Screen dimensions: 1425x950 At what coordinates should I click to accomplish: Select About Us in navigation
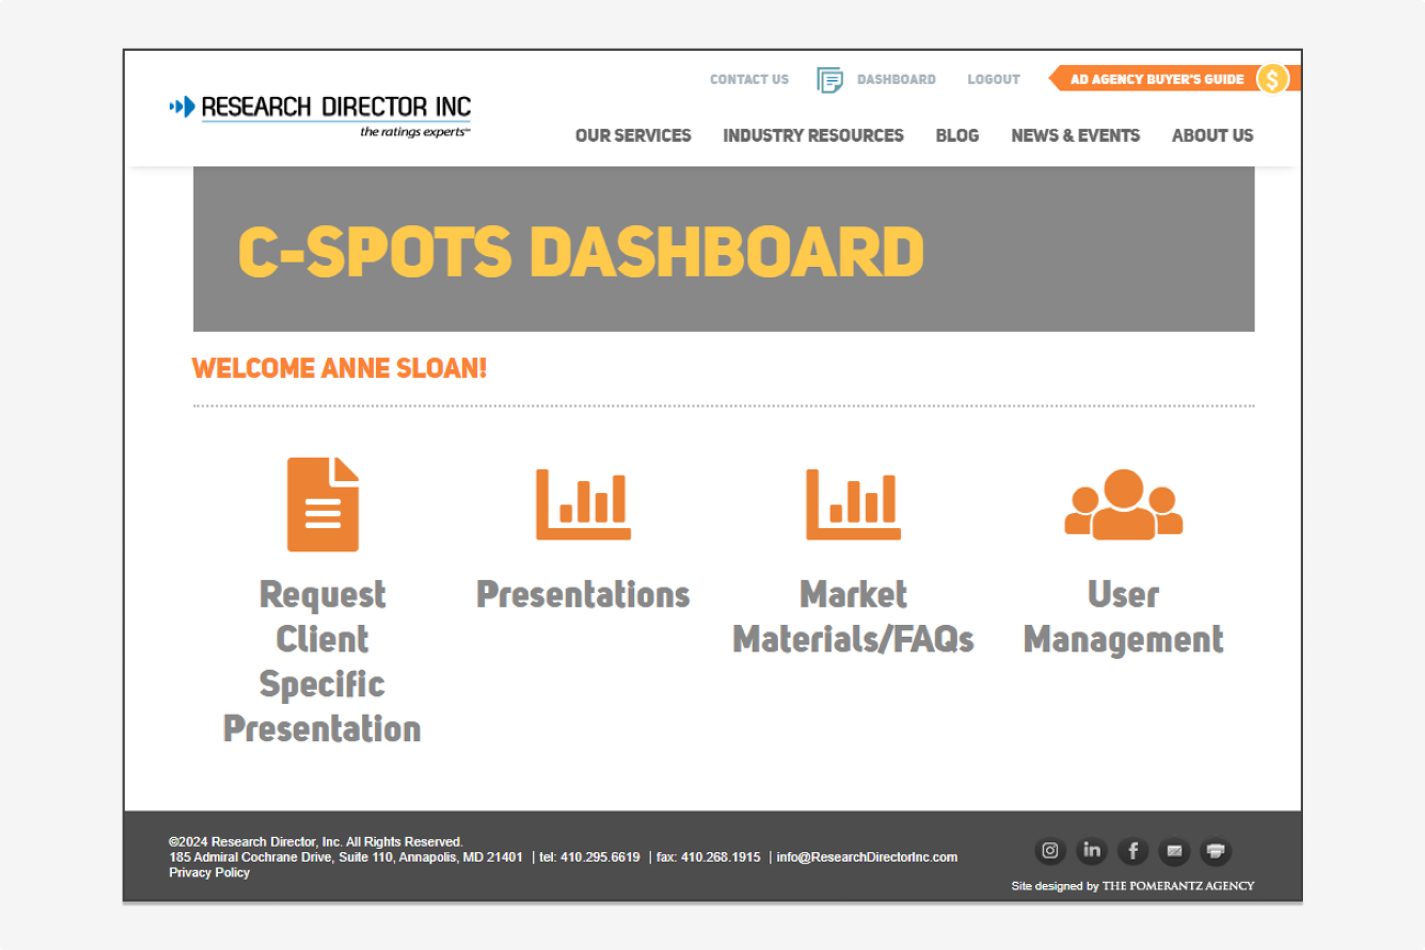coord(1212,135)
